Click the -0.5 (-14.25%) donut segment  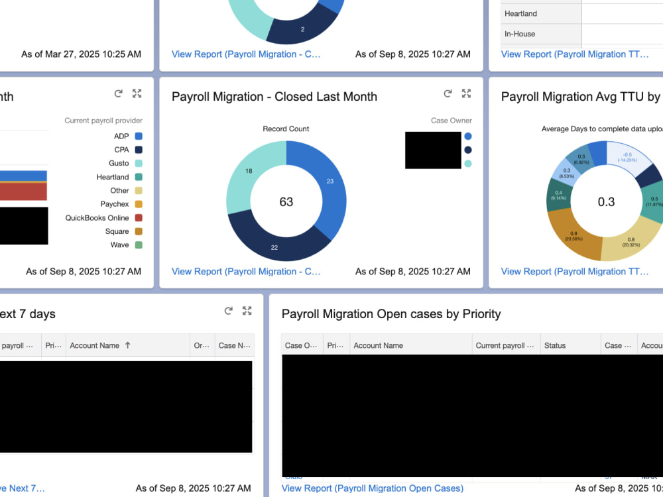coord(627,157)
